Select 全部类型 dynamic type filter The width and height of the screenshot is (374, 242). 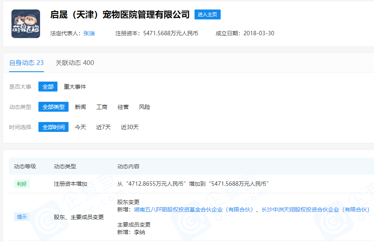point(53,107)
